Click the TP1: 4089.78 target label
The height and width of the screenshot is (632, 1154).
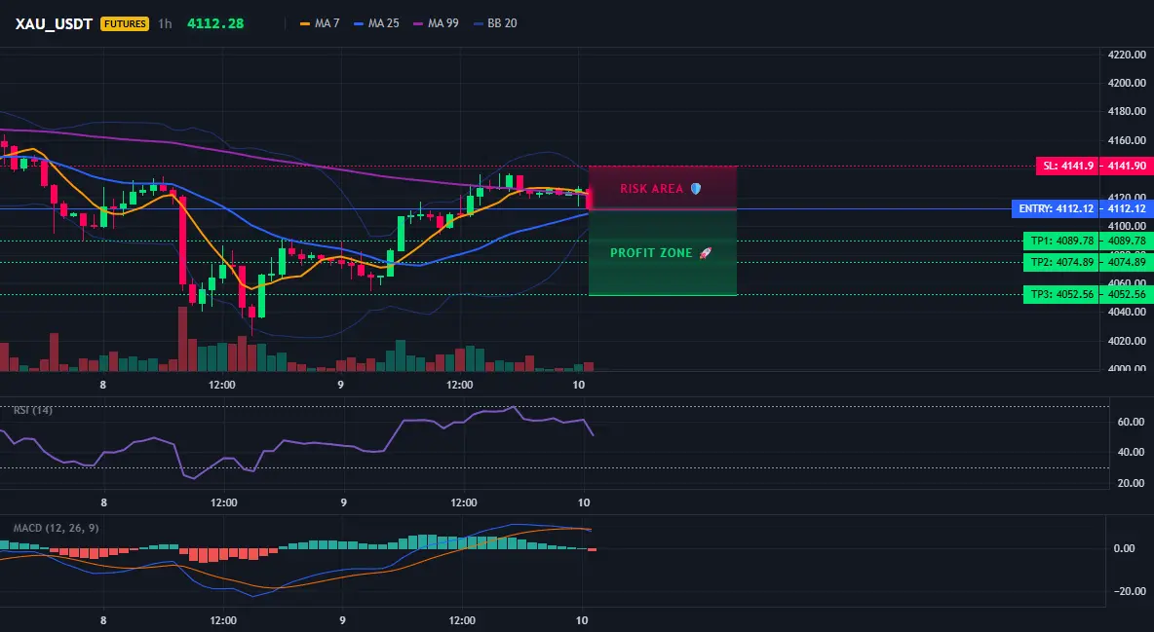tap(1061, 241)
